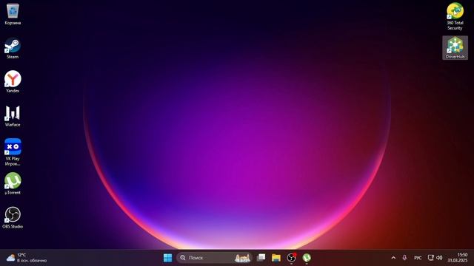Open Task View on the taskbar

[261, 258]
